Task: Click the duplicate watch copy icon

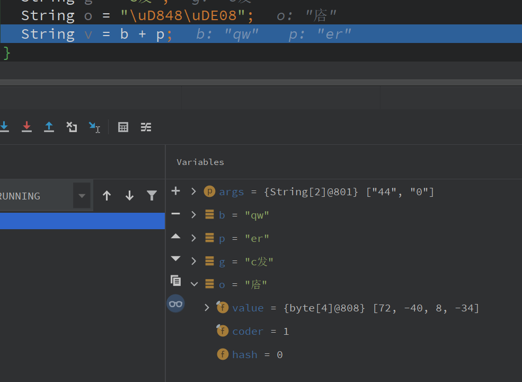Action: pos(176,281)
